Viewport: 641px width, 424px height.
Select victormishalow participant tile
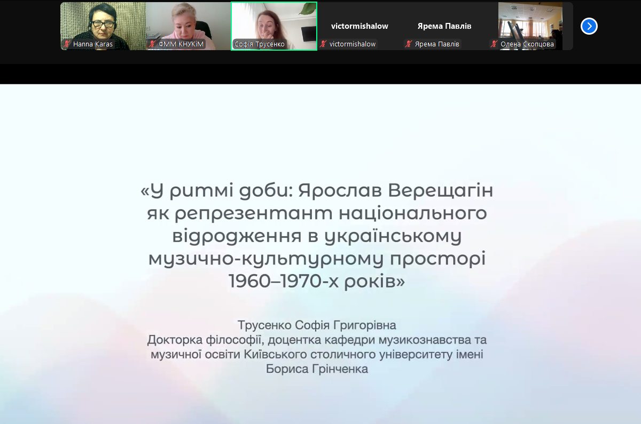pyautogui.click(x=359, y=26)
